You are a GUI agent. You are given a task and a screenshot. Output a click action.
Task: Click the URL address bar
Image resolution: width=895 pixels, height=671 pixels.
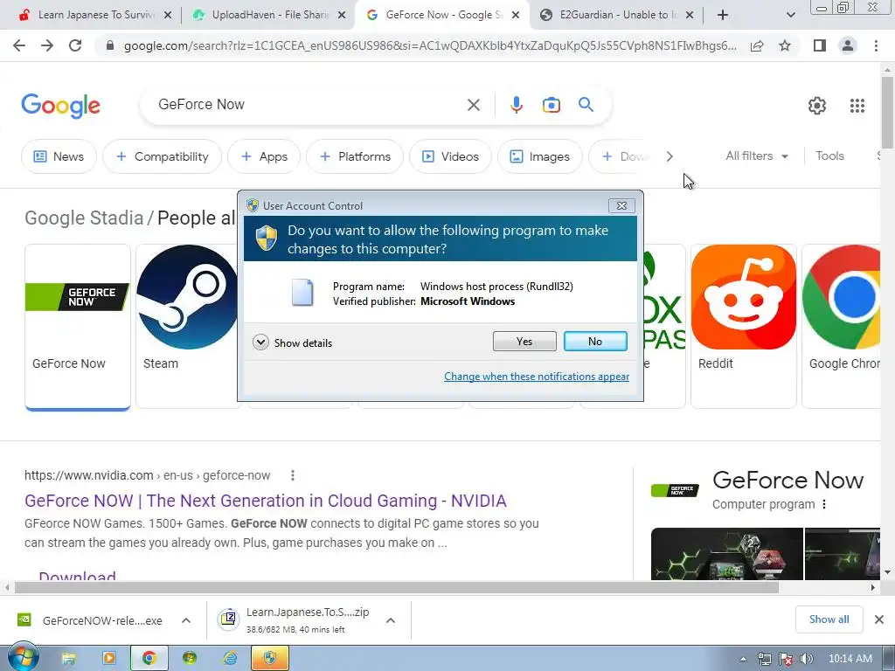tap(429, 45)
